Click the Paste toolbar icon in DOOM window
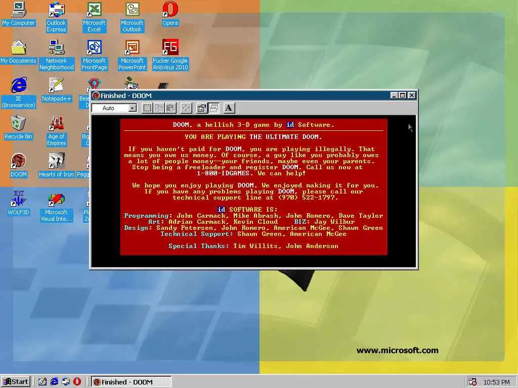The height and width of the screenshot is (388, 518). coord(170,108)
